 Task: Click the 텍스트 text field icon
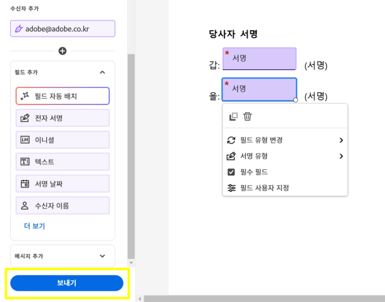(x=25, y=162)
